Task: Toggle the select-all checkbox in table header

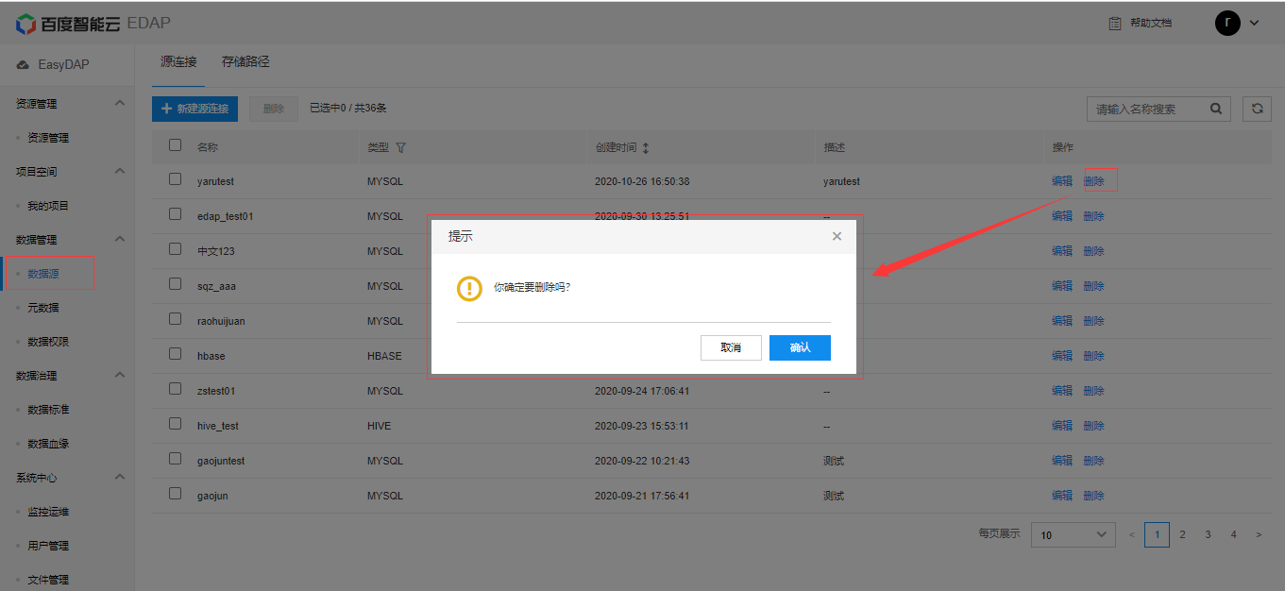Action: click(175, 145)
